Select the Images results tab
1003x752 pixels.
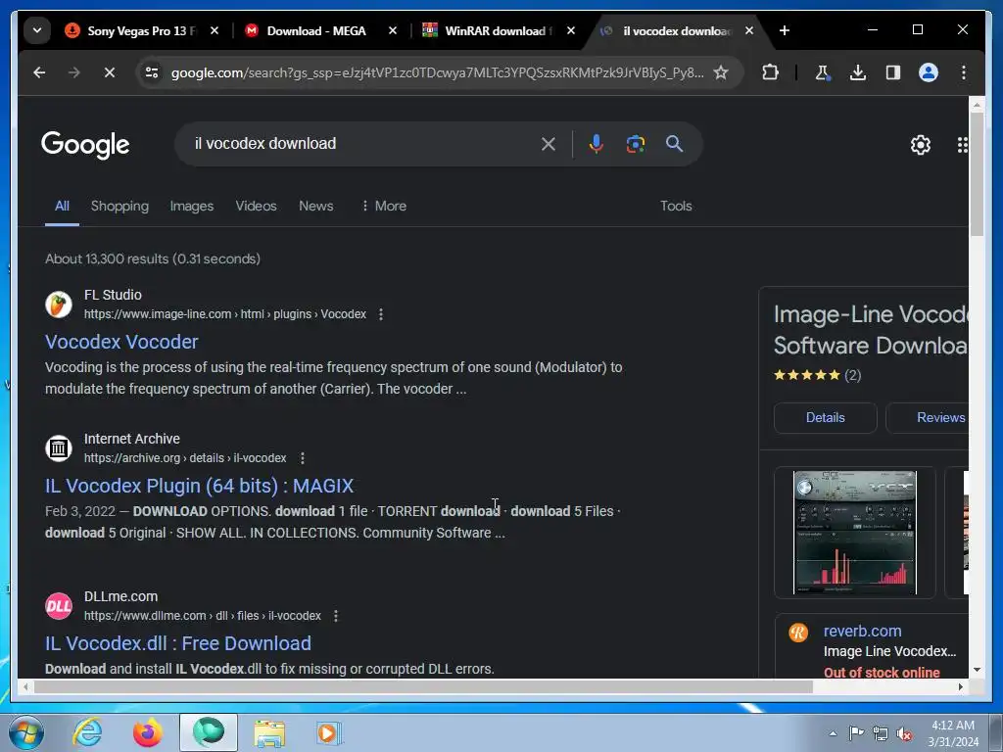click(192, 206)
